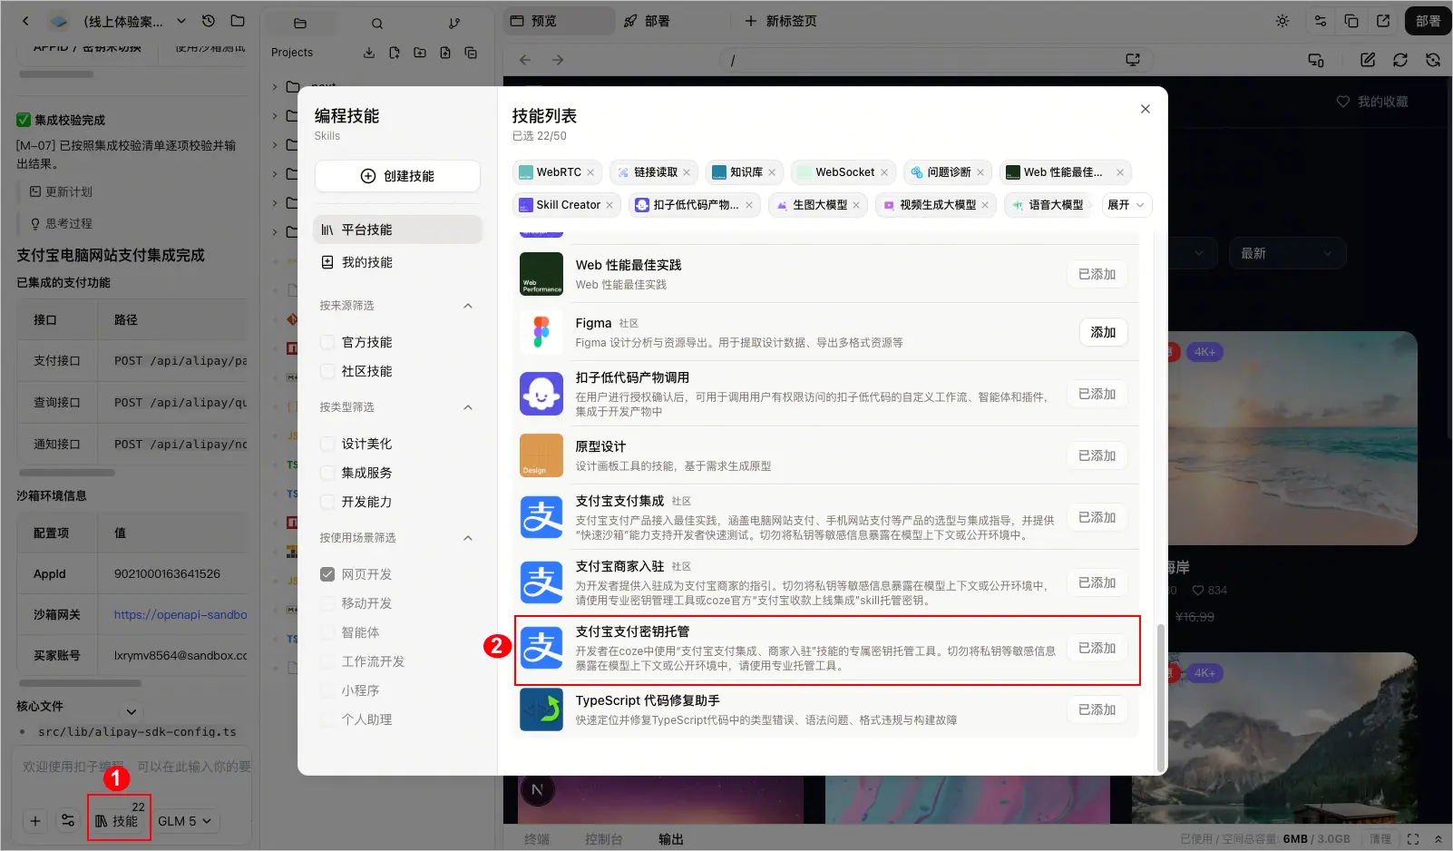Image resolution: width=1453 pixels, height=851 pixels.
Task: Check the 工作流开发 scenario checkbox
Action: 327,661
